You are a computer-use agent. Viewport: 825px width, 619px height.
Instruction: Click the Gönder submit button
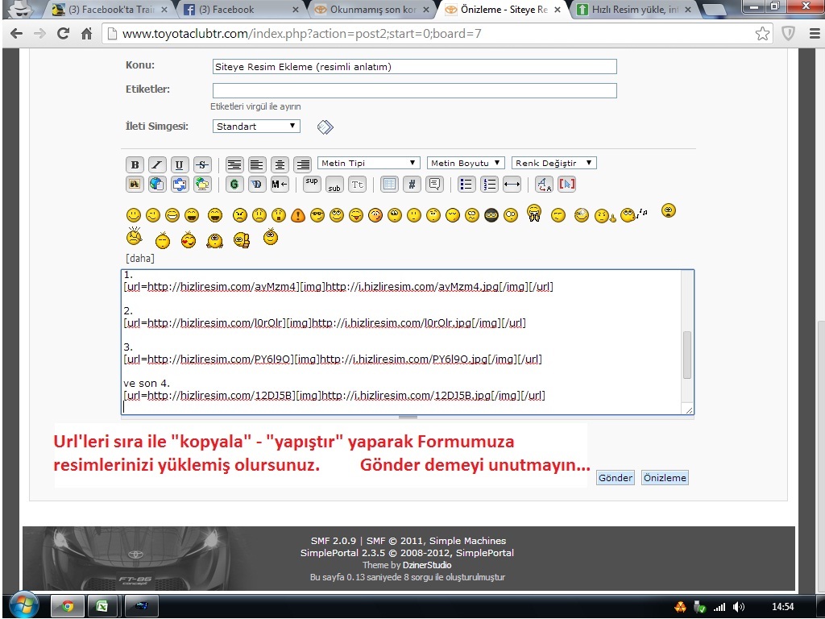pyautogui.click(x=615, y=478)
